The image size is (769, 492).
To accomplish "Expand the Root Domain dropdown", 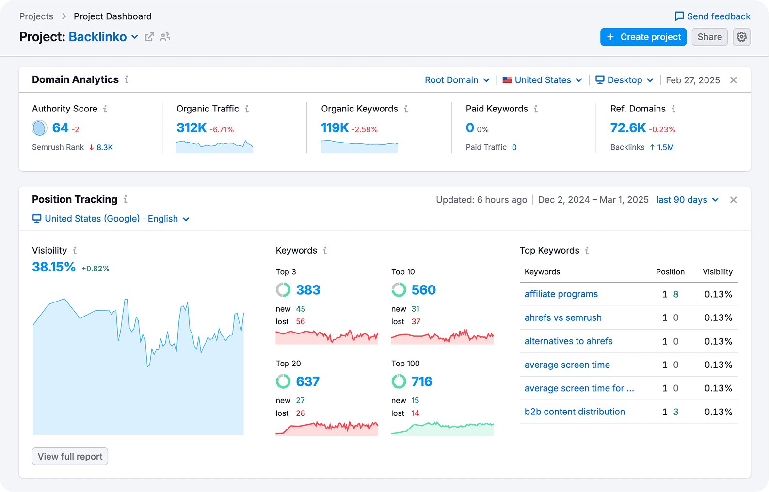I will 457,80.
